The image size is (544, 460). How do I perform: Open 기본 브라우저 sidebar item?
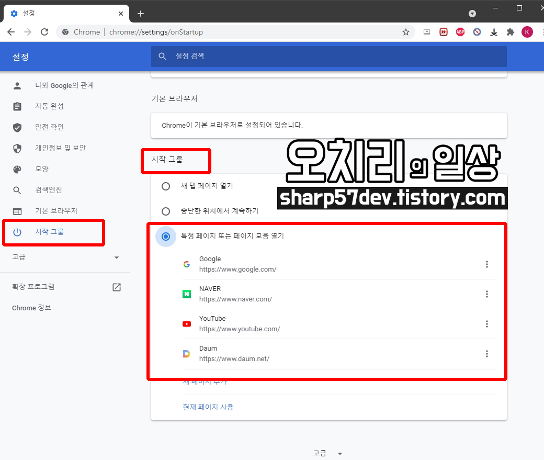(x=56, y=211)
